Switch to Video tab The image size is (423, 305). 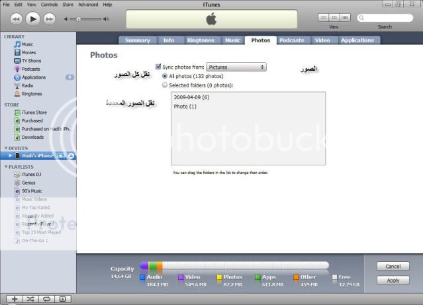(322, 40)
